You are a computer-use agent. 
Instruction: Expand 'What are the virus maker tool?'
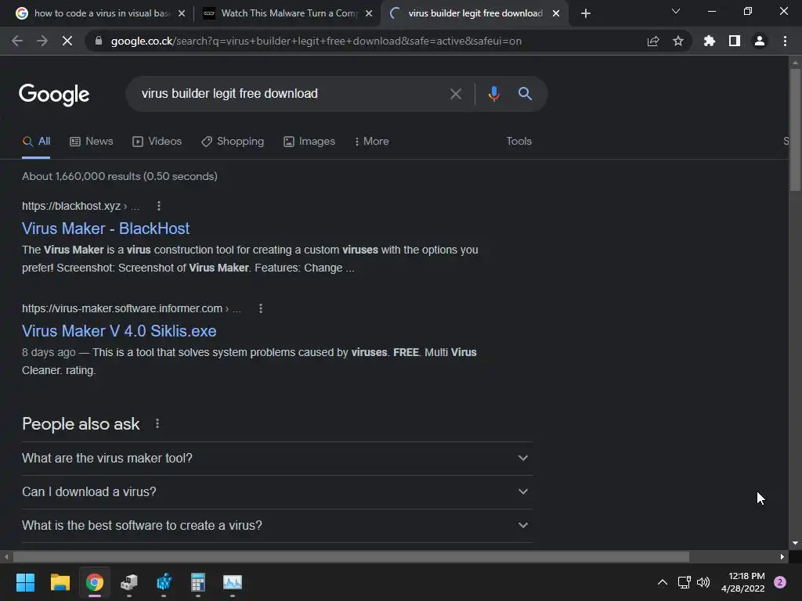click(x=276, y=459)
